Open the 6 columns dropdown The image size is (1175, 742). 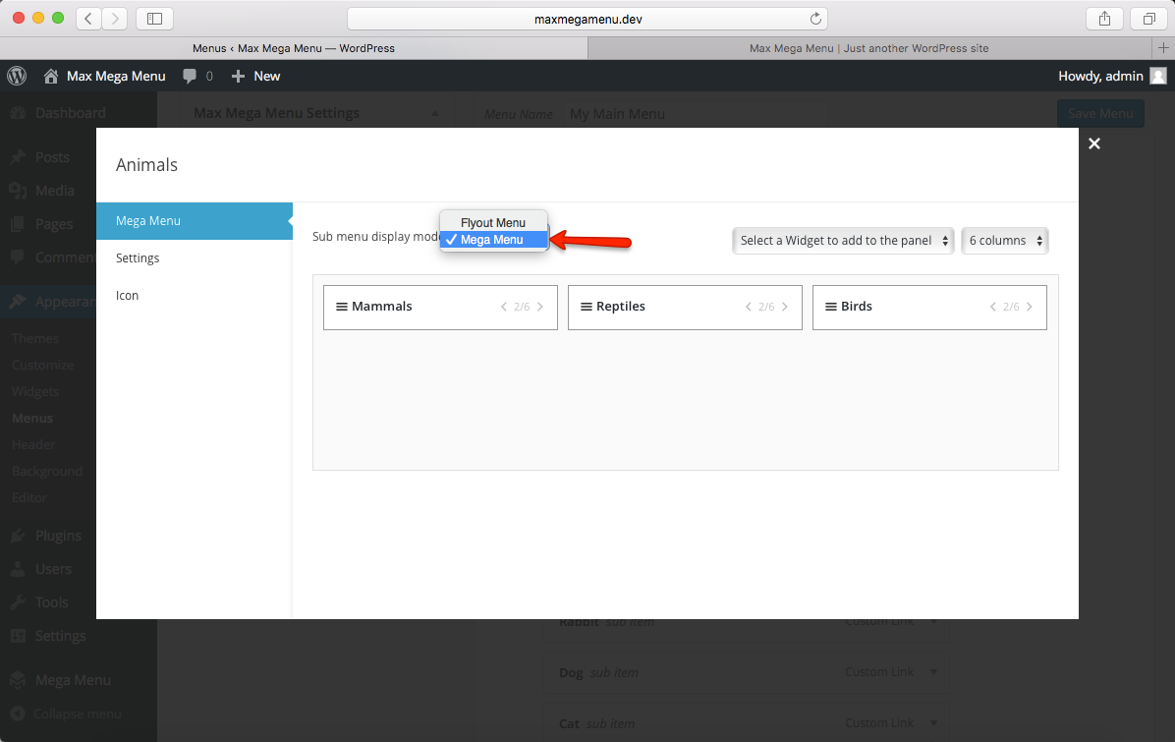pyautogui.click(x=1005, y=241)
